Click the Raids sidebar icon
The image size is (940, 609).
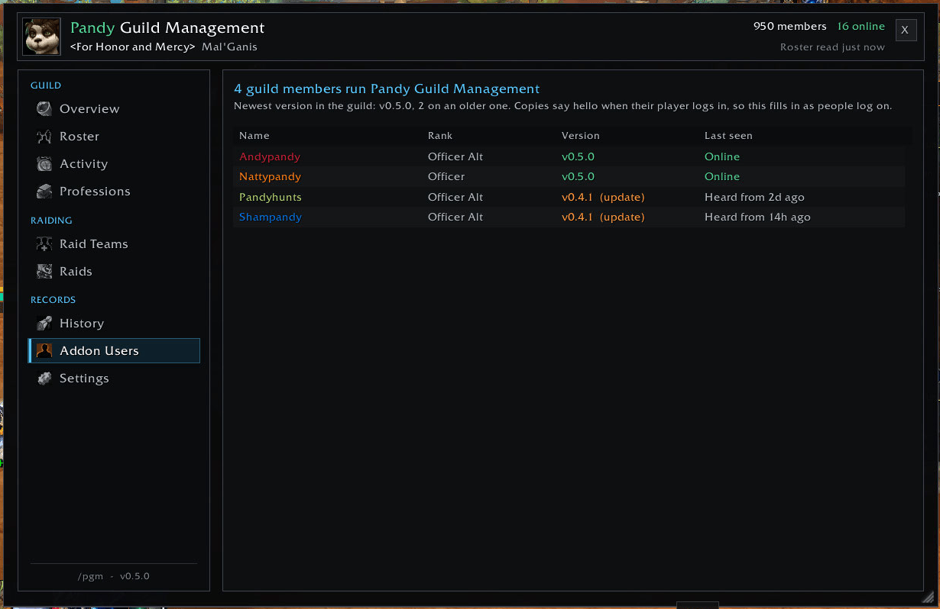[x=44, y=271]
